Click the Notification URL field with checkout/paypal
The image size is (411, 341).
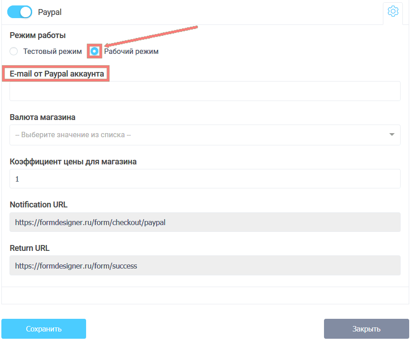pos(205,222)
